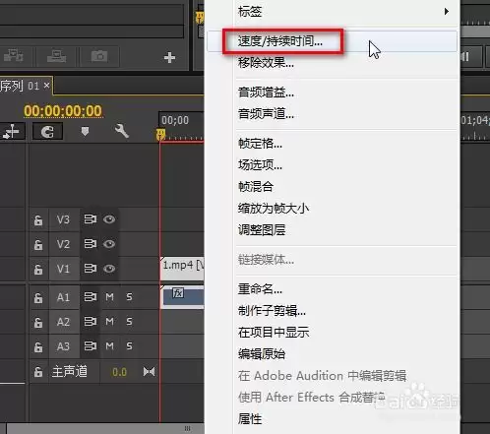
Task: Select the V3 track target label
Action: [63, 219]
